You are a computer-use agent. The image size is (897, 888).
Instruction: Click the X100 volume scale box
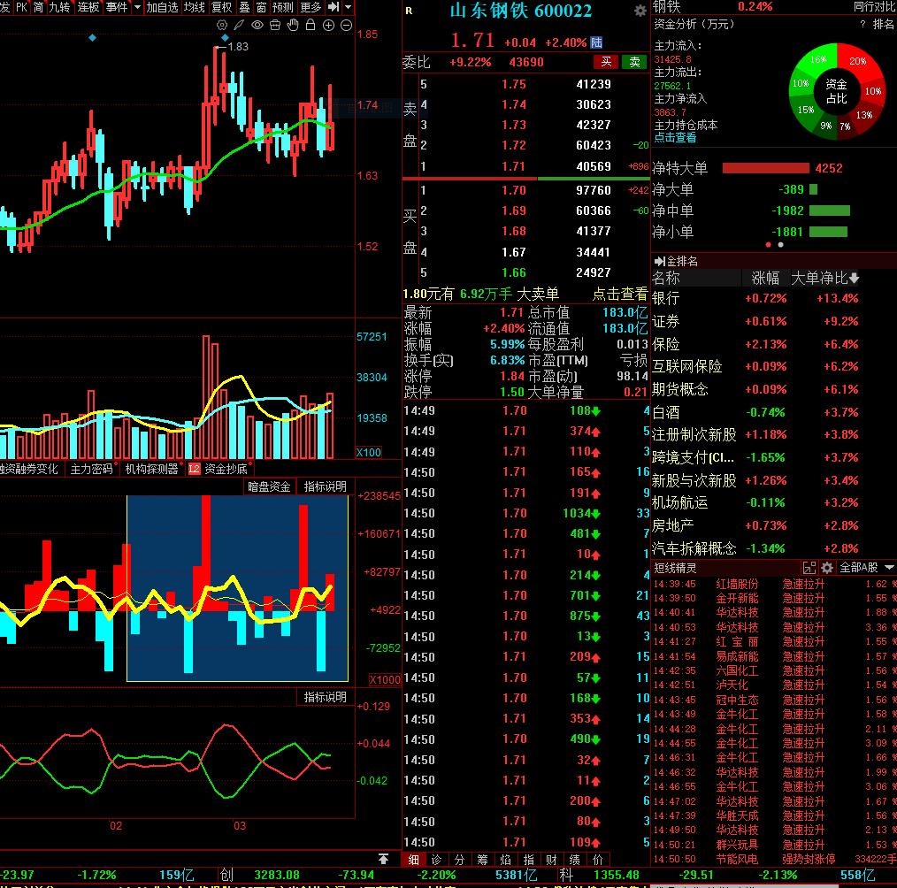[369, 452]
